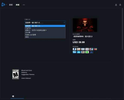Expand the payment method combo box

[45, 23]
